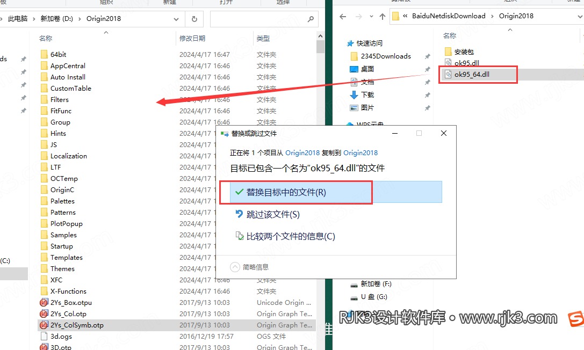Click the CustomTable folder icon
This screenshot has width=584, height=350.
pos(44,88)
